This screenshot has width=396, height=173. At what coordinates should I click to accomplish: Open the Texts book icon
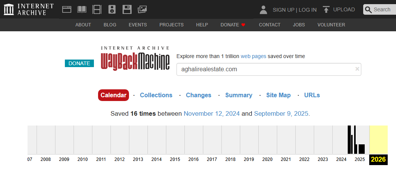tap(82, 9)
